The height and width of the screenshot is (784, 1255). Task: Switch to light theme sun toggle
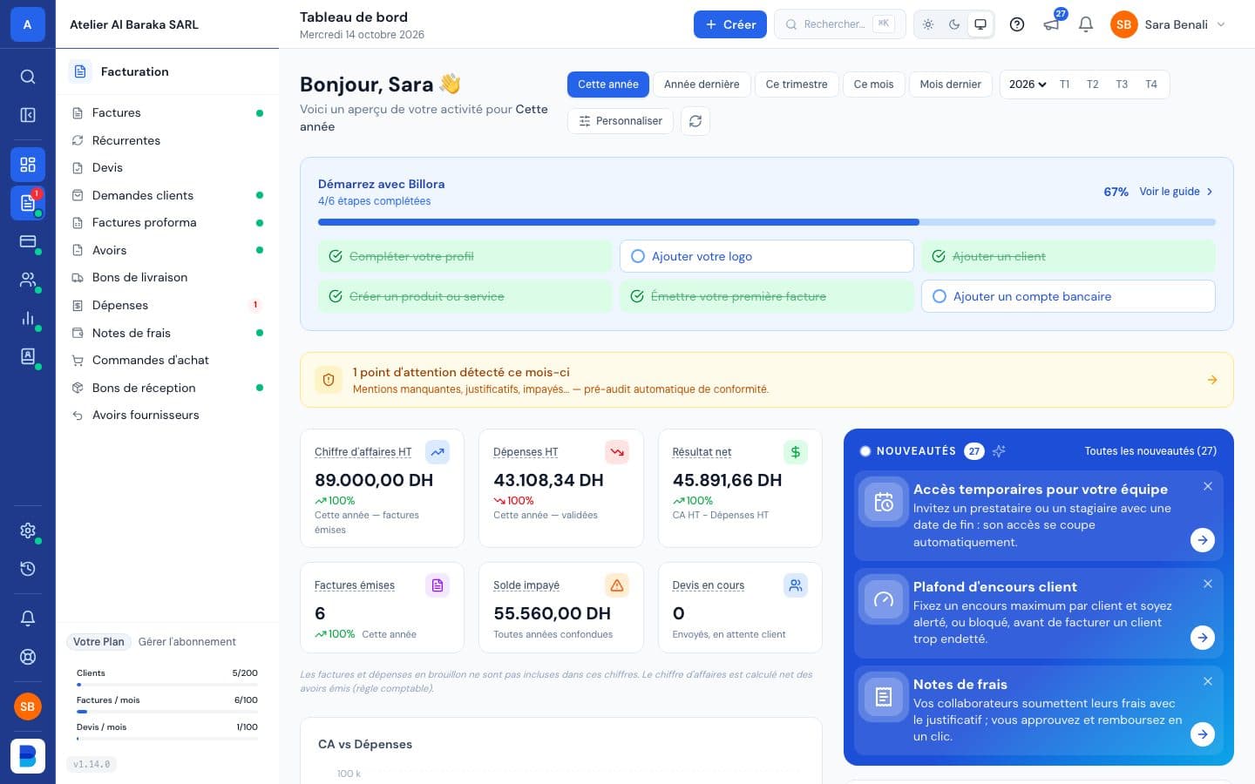coord(928,24)
